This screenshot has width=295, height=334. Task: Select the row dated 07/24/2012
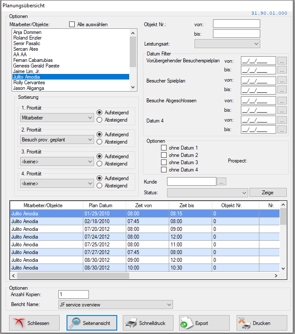145,237
